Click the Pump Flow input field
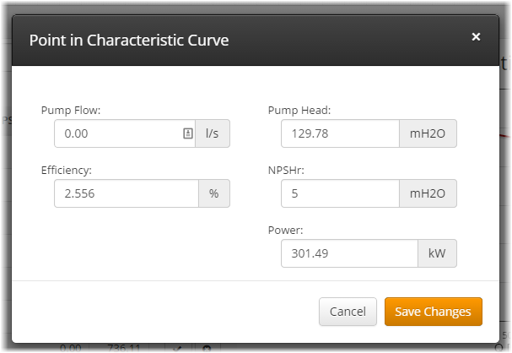 point(116,133)
